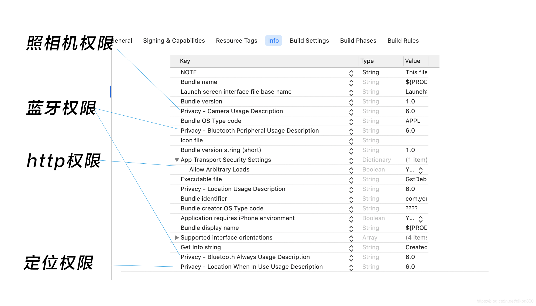536x306 pixels.
Task: Toggle Application requires iPhone environment boolean value
Action: point(420,218)
